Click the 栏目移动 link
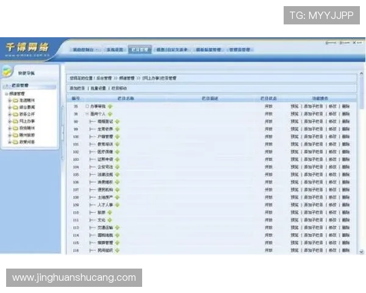Viewport: 366px width, 293px height. (x=119, y=88)
